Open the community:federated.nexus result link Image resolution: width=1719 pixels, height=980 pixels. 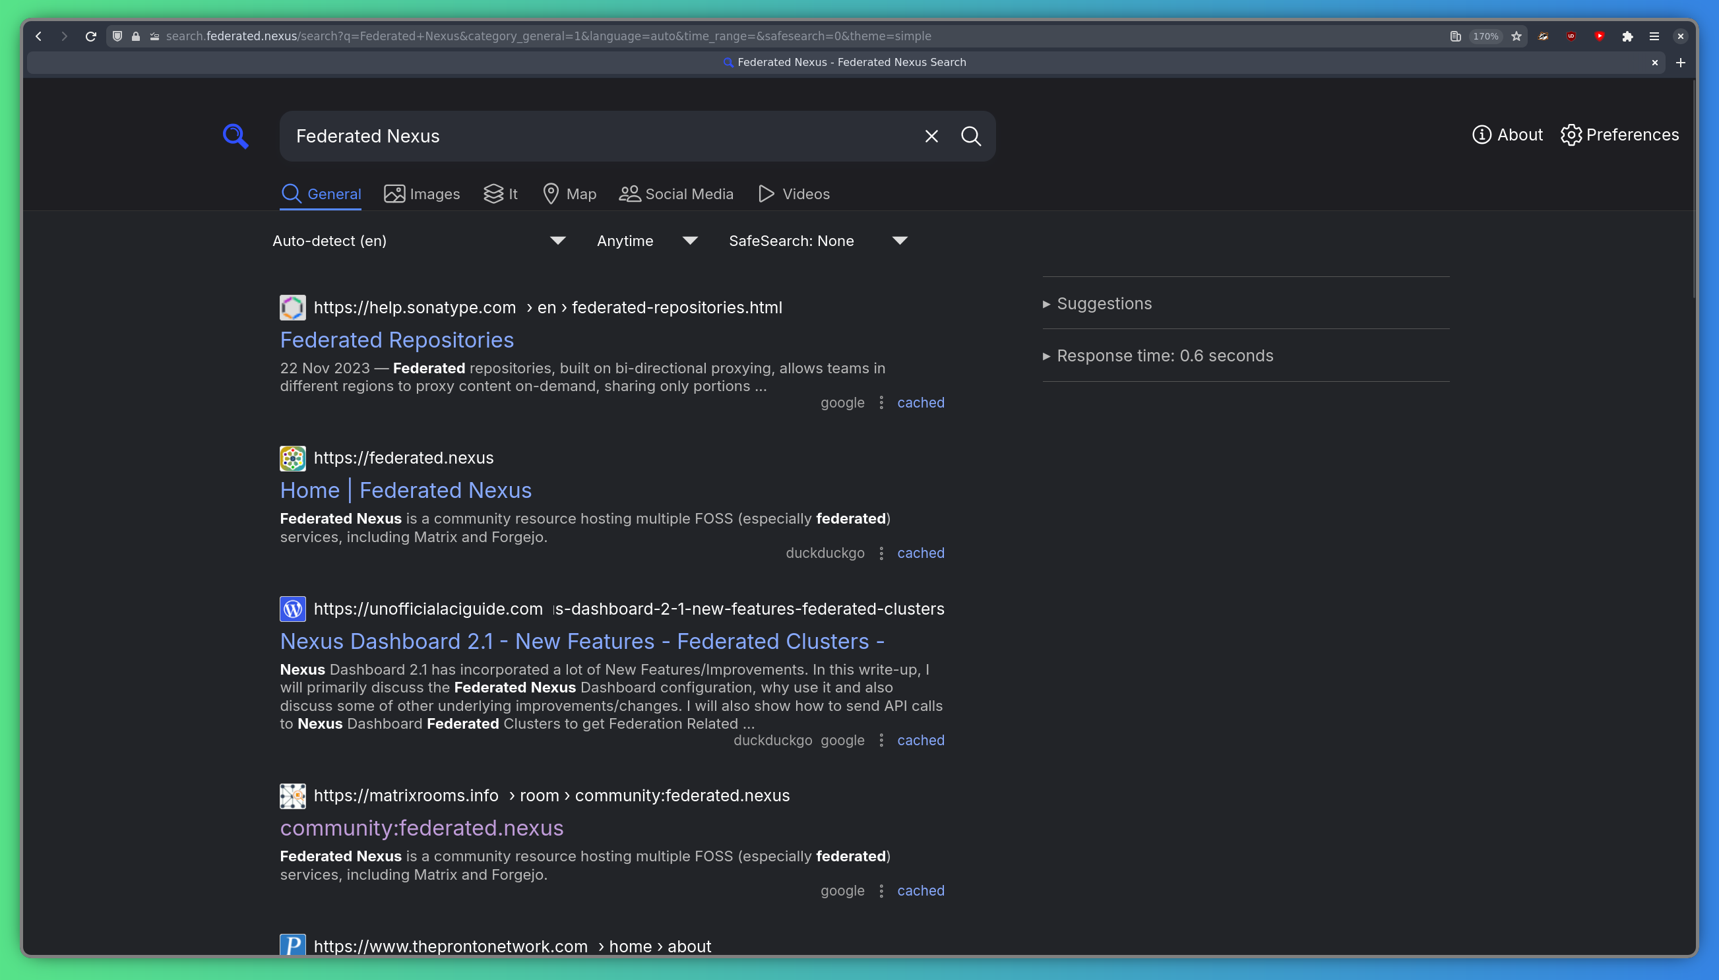click(422, 828)
